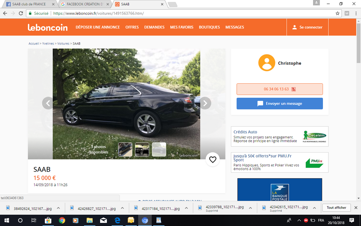Open MESSAGES in the navigation bar

click(235, 27)
